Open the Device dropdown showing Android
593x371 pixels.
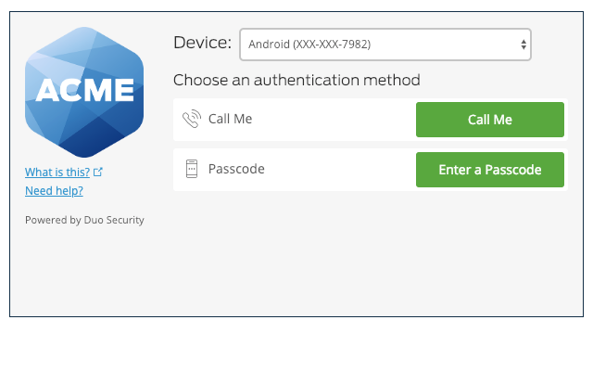click(385, 45)
